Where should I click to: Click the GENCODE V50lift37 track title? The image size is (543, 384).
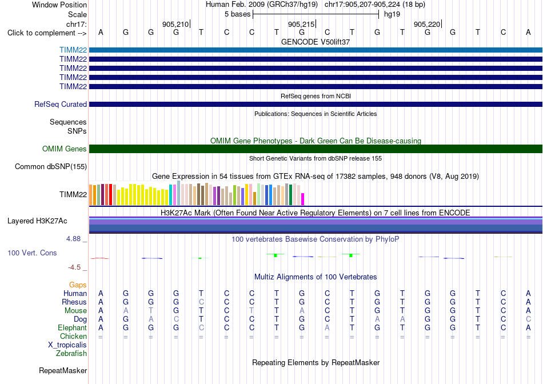pyautogui.click(x=316, y=42)
